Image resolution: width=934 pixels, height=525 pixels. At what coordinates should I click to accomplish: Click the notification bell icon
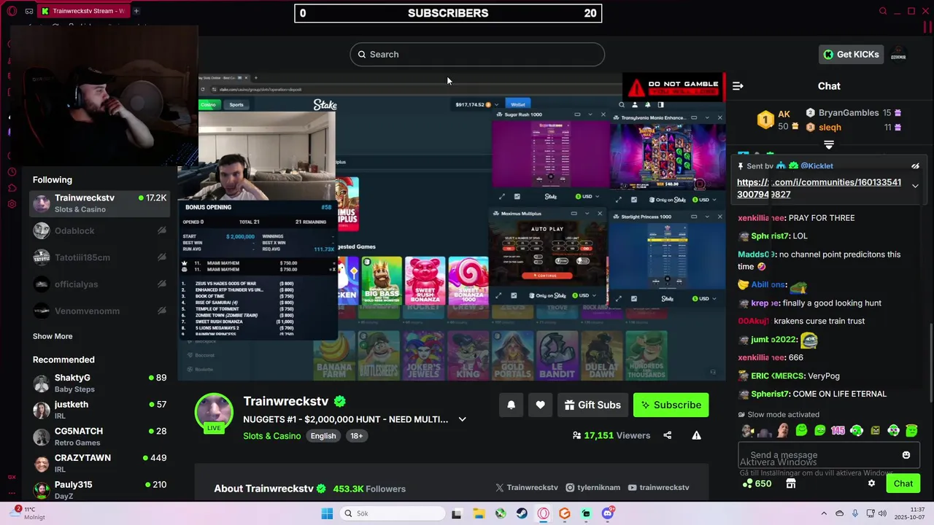click(511, 405)
